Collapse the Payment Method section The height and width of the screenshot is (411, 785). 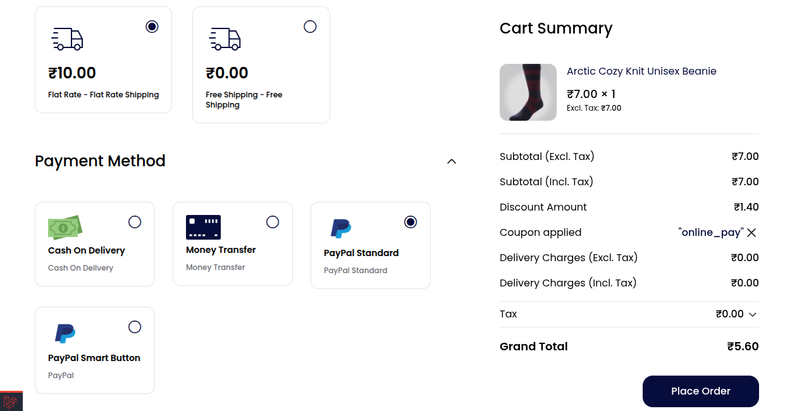click(452, 161)
